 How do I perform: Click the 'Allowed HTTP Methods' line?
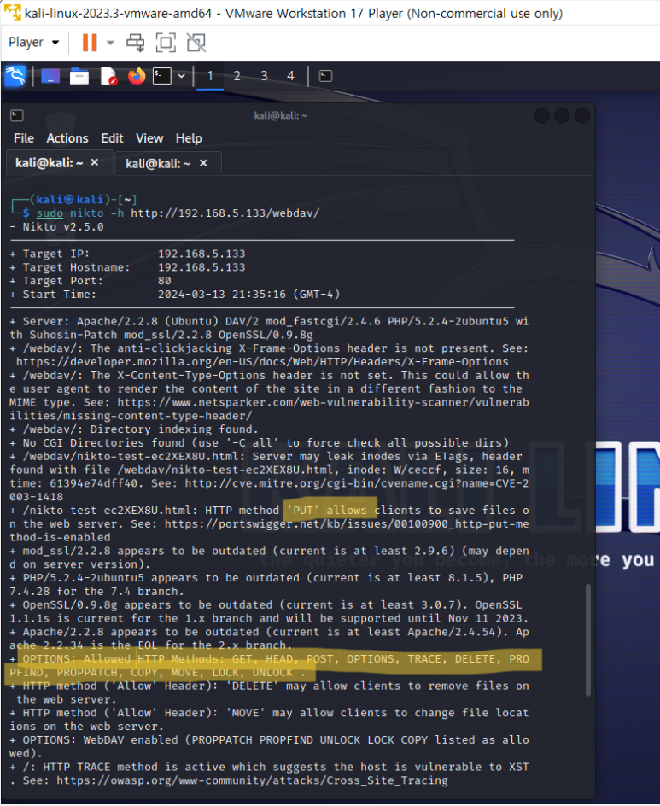click(269, 666)
